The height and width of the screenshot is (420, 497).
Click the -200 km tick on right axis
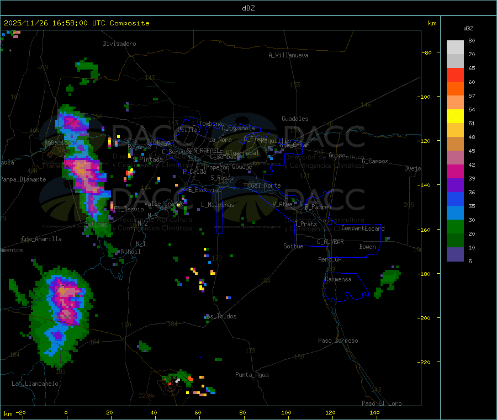425,318
